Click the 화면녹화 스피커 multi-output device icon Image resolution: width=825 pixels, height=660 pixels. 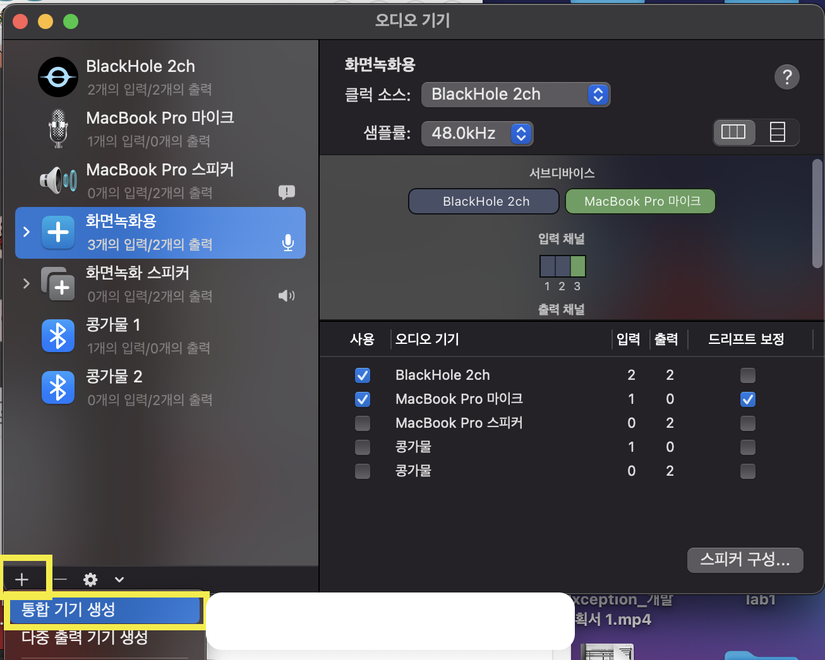58,284
